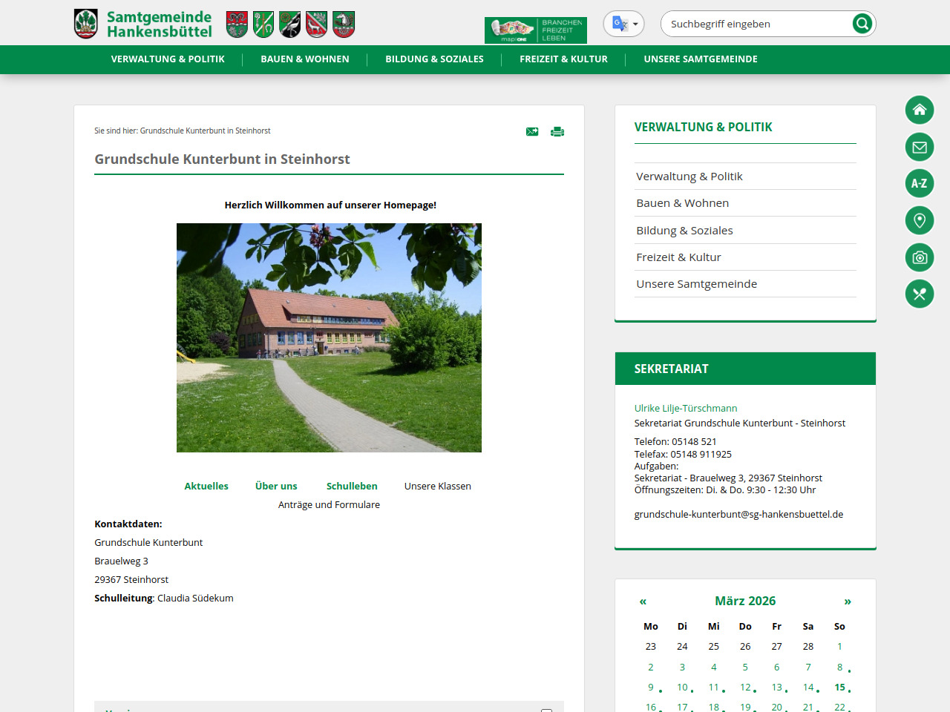Go to next month in calendar
The image size is (950, 712).
click(x=847, y=601)
